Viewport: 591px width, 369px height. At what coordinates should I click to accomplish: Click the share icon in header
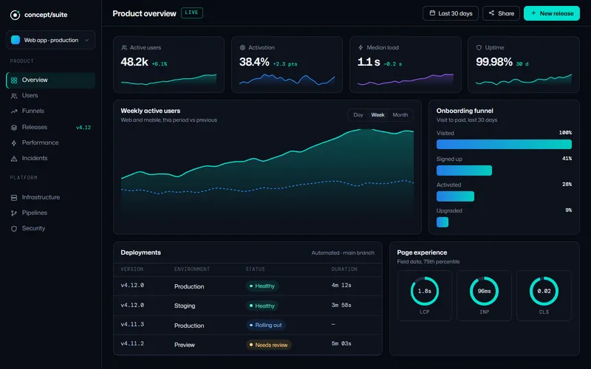coord(491,13)
